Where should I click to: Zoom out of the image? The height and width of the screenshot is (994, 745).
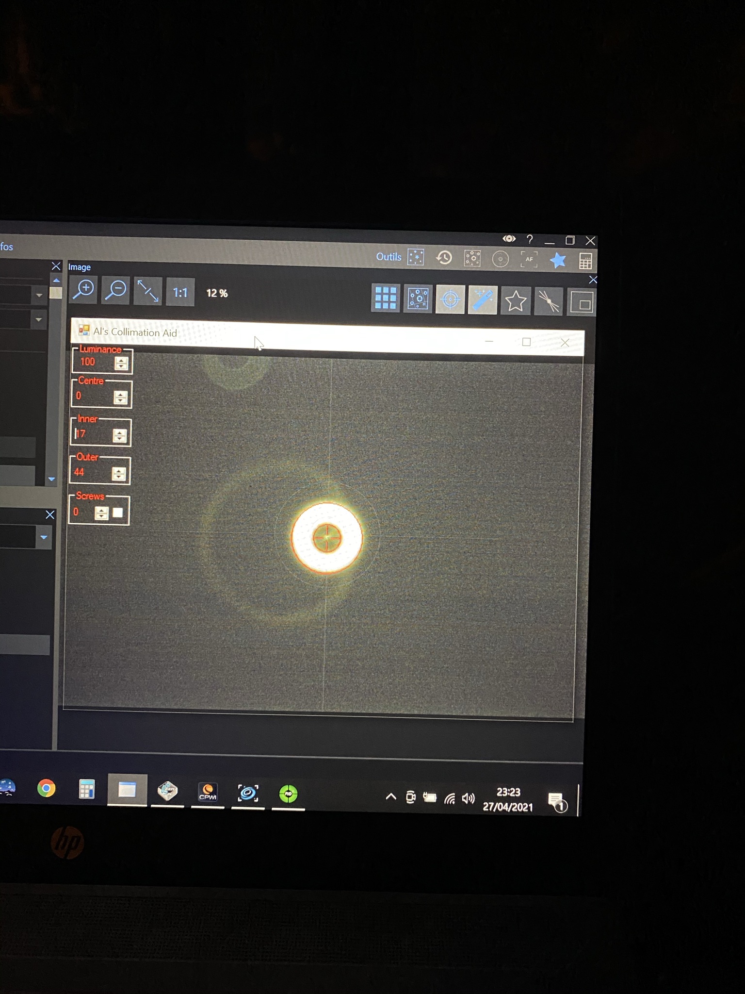click(115, 291)
